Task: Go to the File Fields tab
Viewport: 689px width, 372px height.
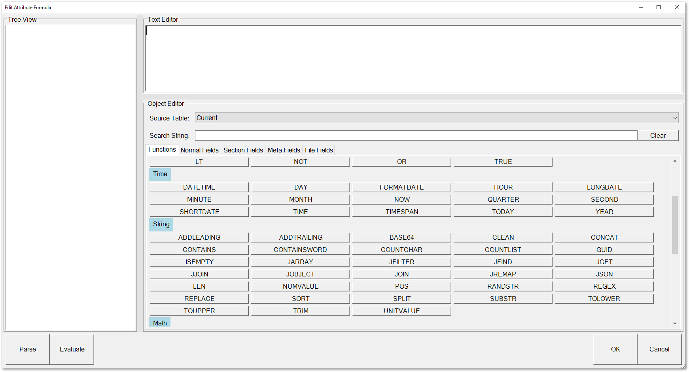Action: tap(319, 150)
